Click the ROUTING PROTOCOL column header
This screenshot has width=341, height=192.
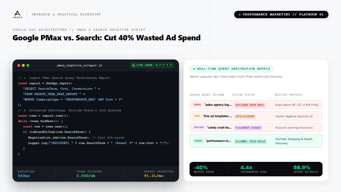tap(289, 95)
